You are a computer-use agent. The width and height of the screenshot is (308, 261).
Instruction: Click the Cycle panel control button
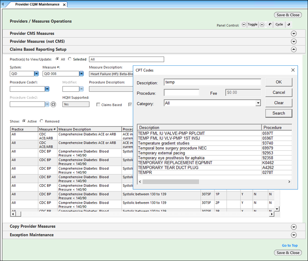click(279, 24)
